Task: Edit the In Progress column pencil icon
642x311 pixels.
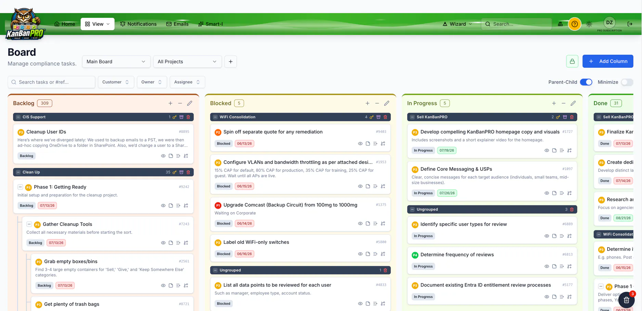Action: (x=573, y=103)
